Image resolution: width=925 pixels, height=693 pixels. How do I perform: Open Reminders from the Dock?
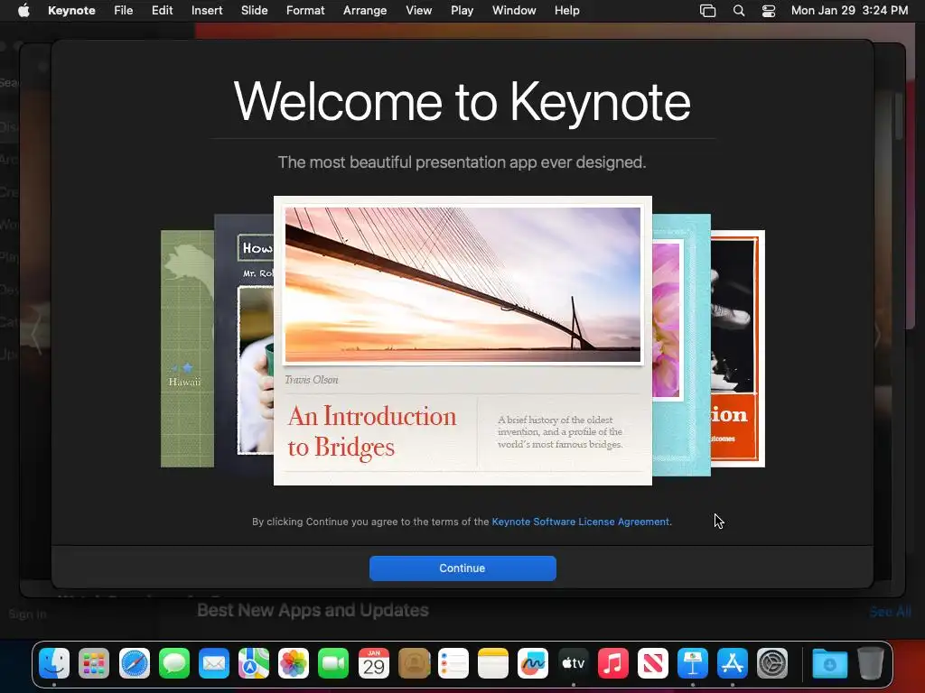[x=453, y=663]
